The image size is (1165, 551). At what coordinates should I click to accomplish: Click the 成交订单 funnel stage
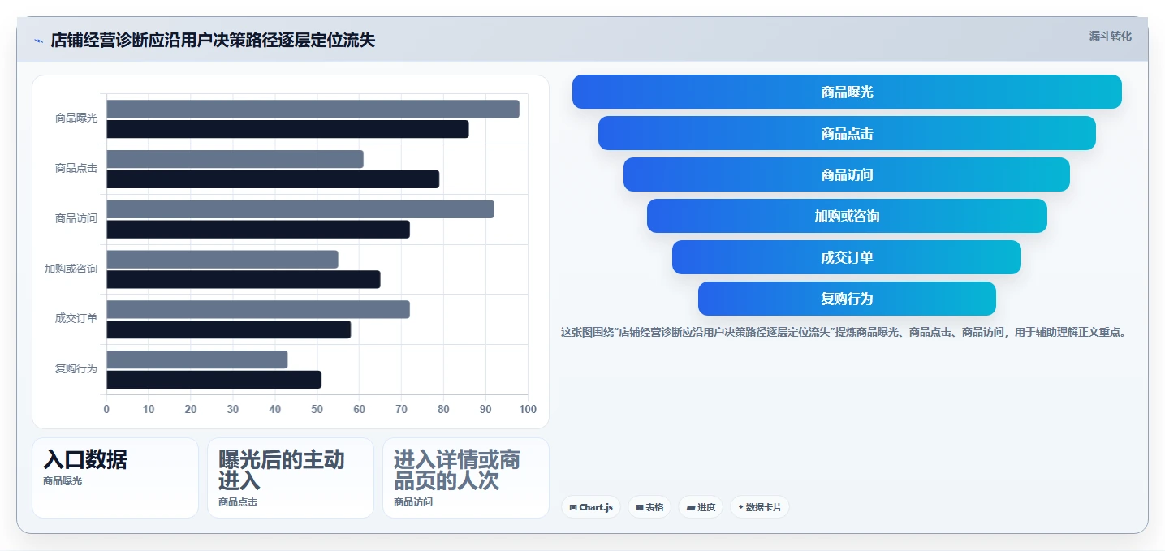coord(847,257)
